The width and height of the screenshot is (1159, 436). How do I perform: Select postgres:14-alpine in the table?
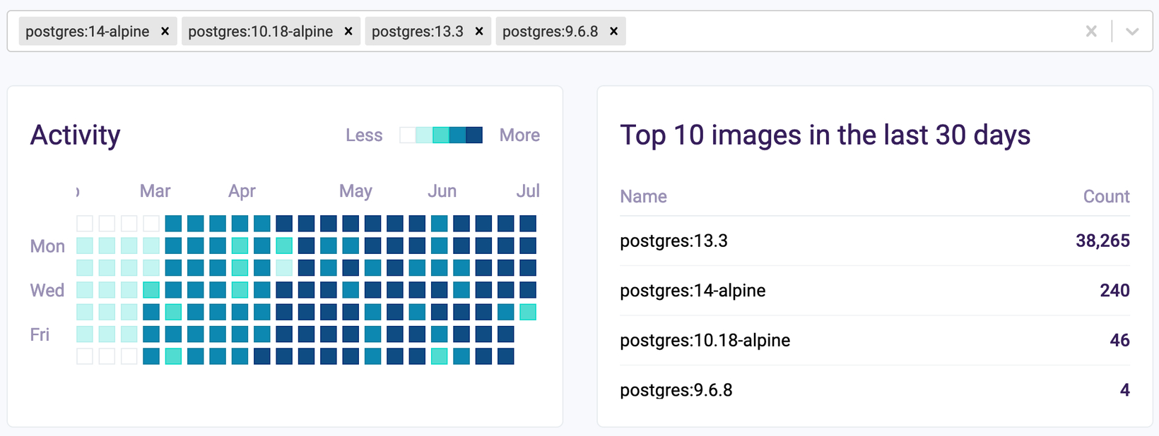tap(693, 291)
